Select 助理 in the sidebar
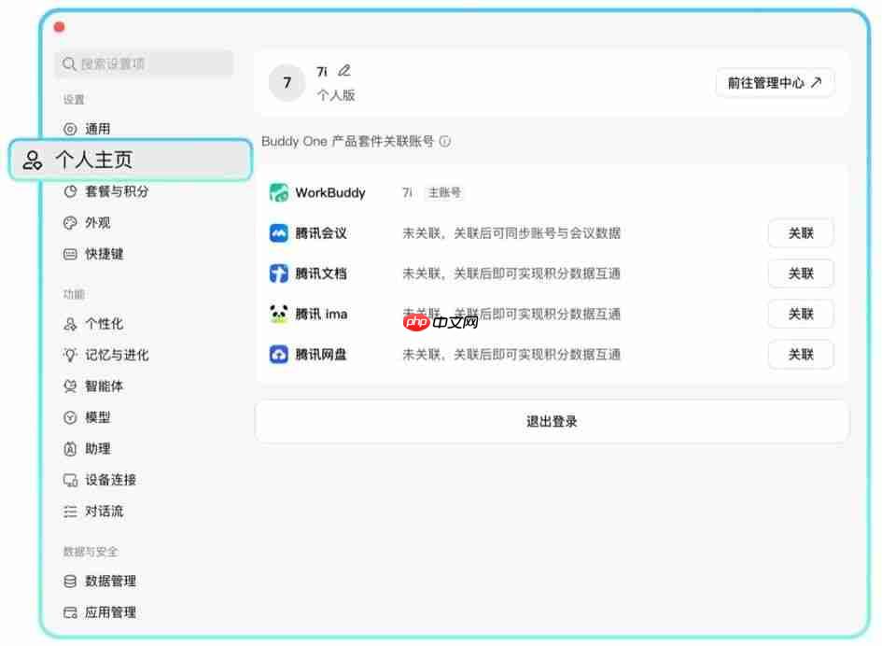The height and width of the screenshot is (646, 882). coord(97,449)
